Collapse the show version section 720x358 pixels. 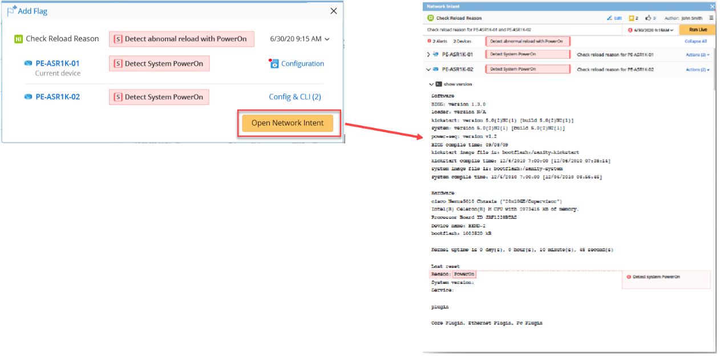click(x=432, y=84)
